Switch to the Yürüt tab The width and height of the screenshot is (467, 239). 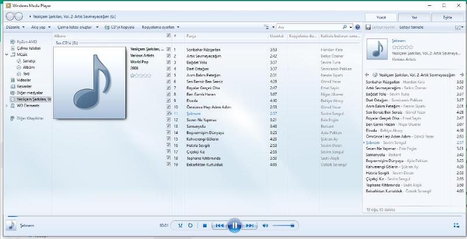coord(381,17)
